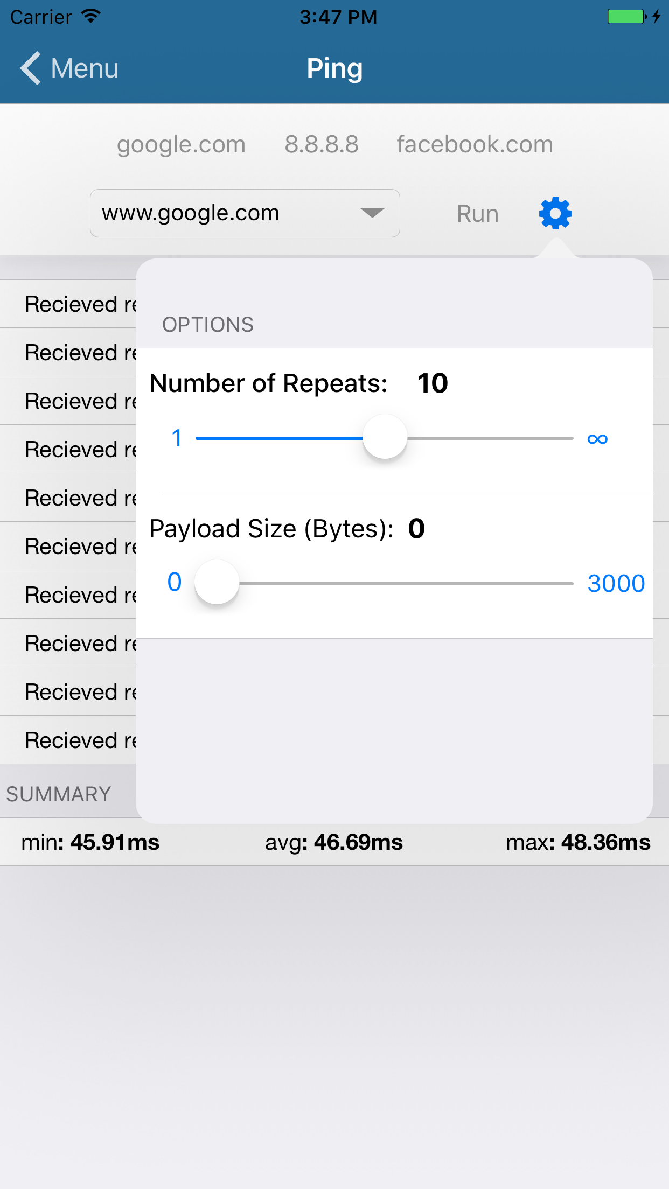Tap the minimum repeats label 1
This screenshot has width=669, height=1189.
pos(177,438)
